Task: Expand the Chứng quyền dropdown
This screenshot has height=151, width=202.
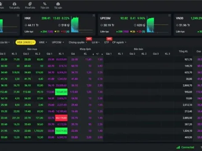Action: [78, 42]
